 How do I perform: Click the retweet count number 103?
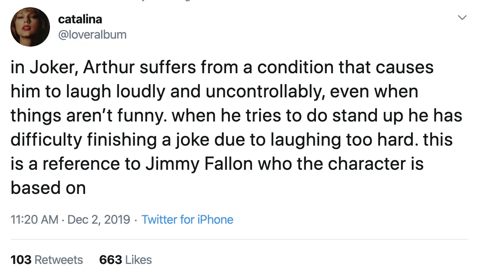(21, 260)
